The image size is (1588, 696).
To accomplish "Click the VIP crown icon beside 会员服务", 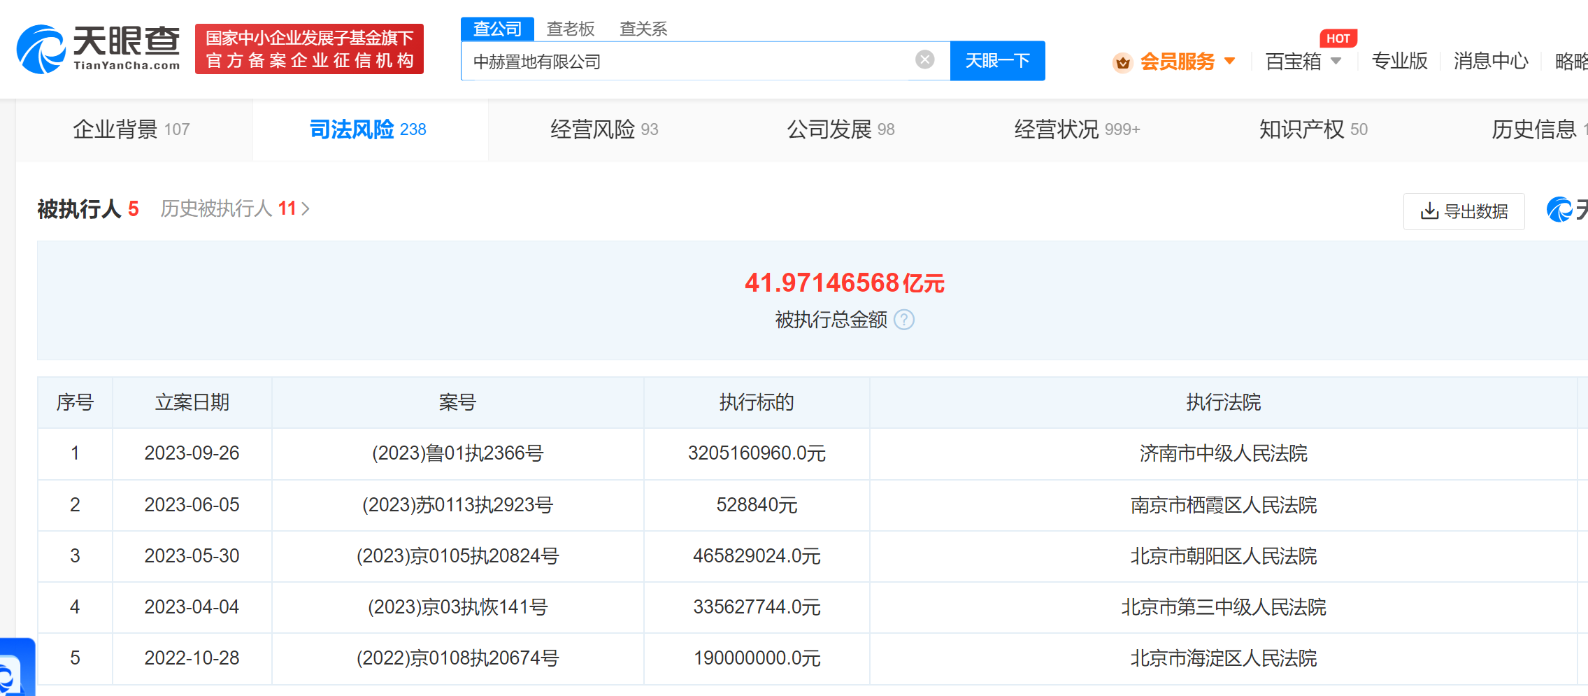I will (1122, 62).
